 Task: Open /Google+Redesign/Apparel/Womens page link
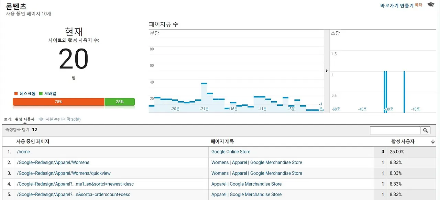pyautogui.click(x=53, y=162)
